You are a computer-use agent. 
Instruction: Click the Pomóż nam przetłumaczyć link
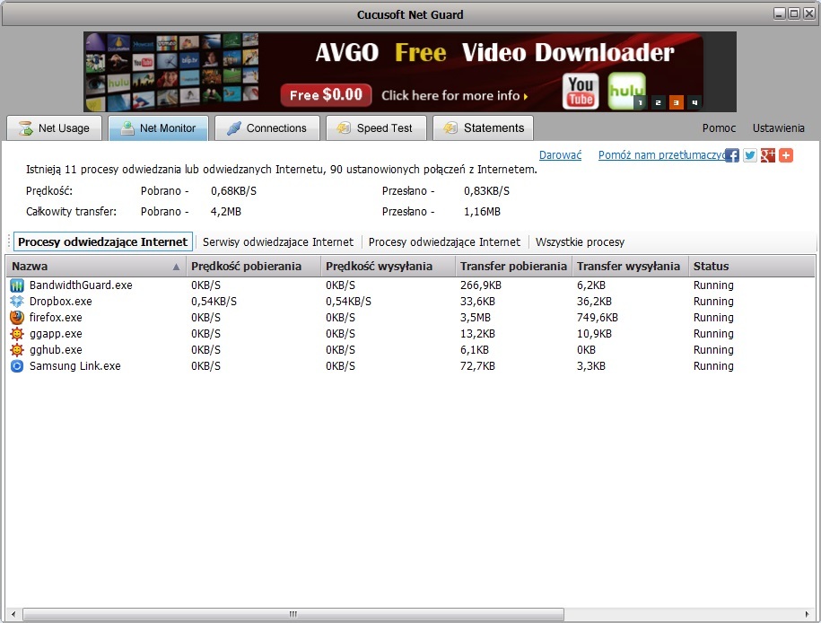tap(662, 155)
